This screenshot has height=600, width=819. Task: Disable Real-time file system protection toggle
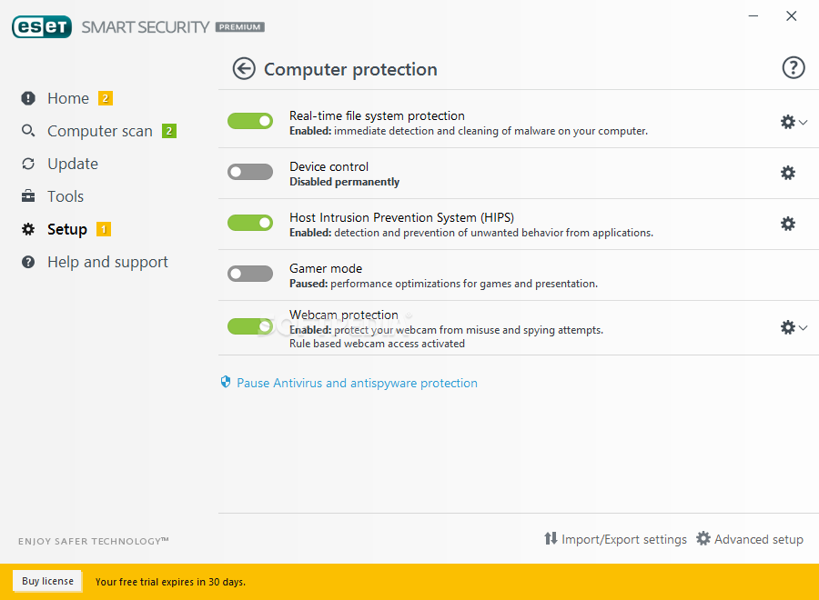[x=250, y=121]
